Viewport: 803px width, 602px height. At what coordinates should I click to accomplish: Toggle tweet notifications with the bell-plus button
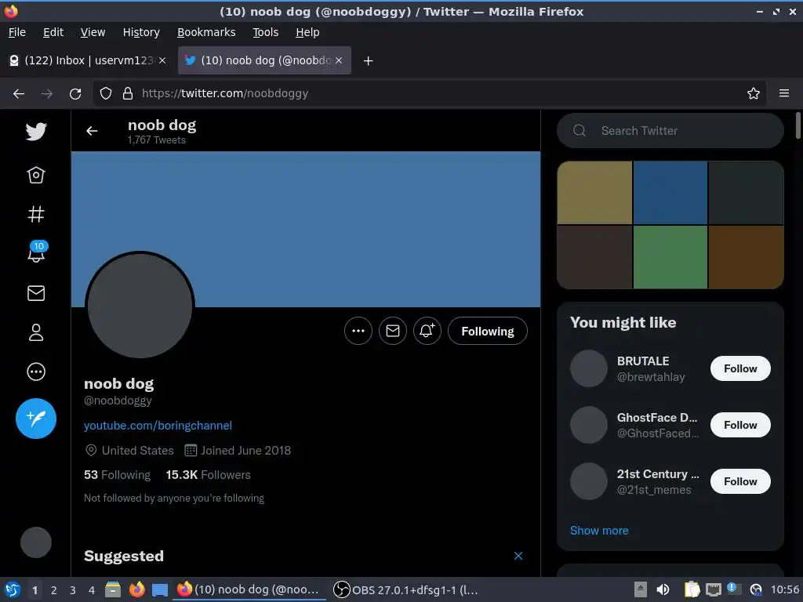point(427,331)
